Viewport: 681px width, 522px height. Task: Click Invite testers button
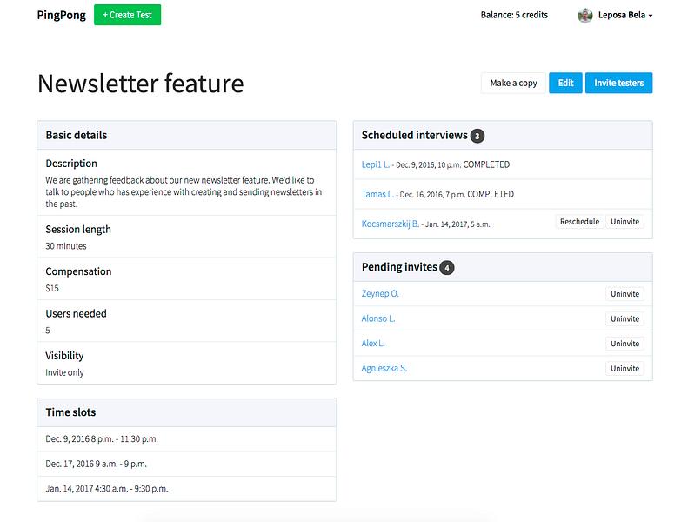tap(619, 83)
